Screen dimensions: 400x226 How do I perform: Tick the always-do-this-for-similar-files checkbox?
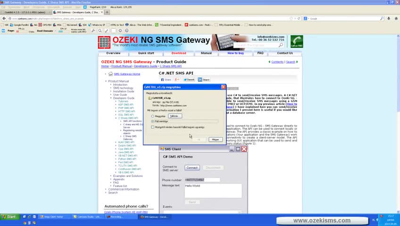[152, 127]
